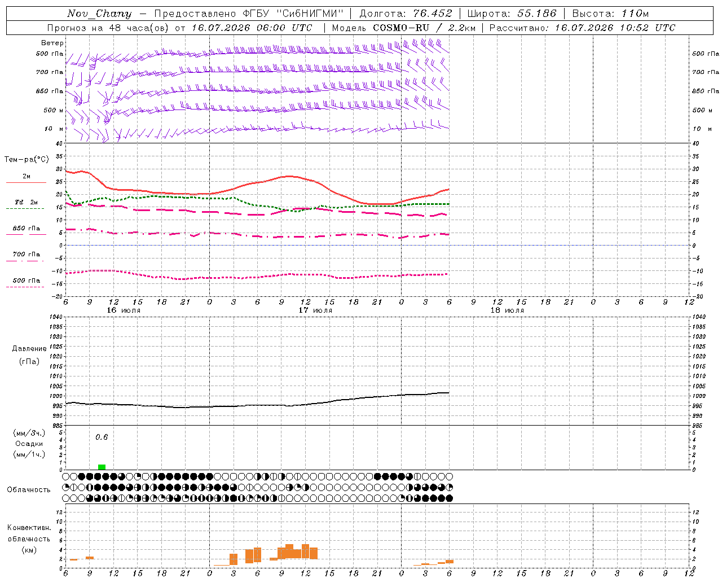Image resolution: width=722 pixels, height=578 pixels.
Task: Click the Ветер wind section label
Action: point(52,43)
